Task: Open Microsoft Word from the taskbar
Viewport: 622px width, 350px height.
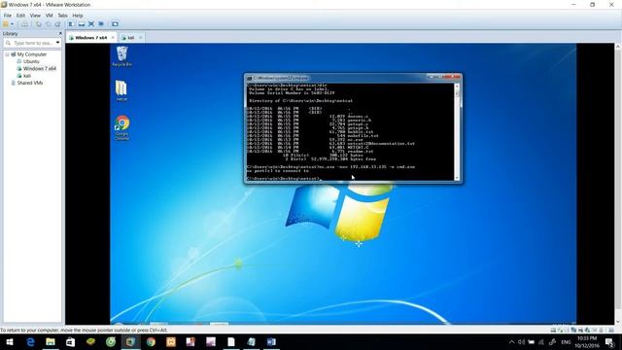Action: 271,341
